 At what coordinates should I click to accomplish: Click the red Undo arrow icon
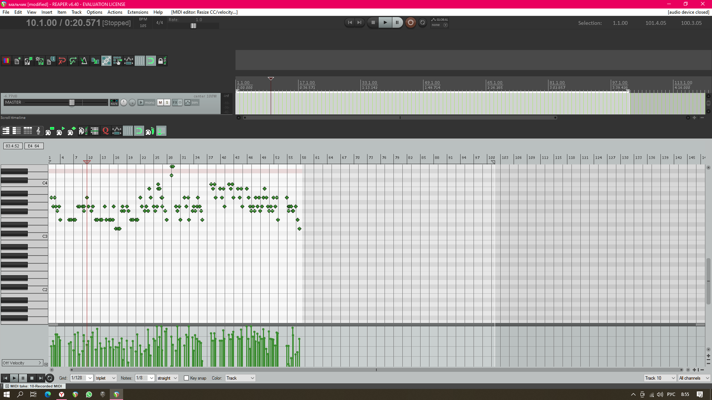point(62,61)
